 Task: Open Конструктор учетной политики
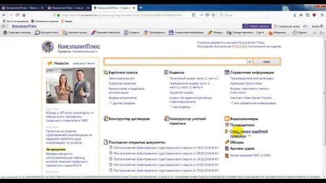point(187,121)
